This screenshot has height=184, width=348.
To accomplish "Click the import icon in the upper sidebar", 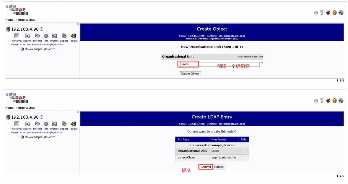I will [54, 36].
